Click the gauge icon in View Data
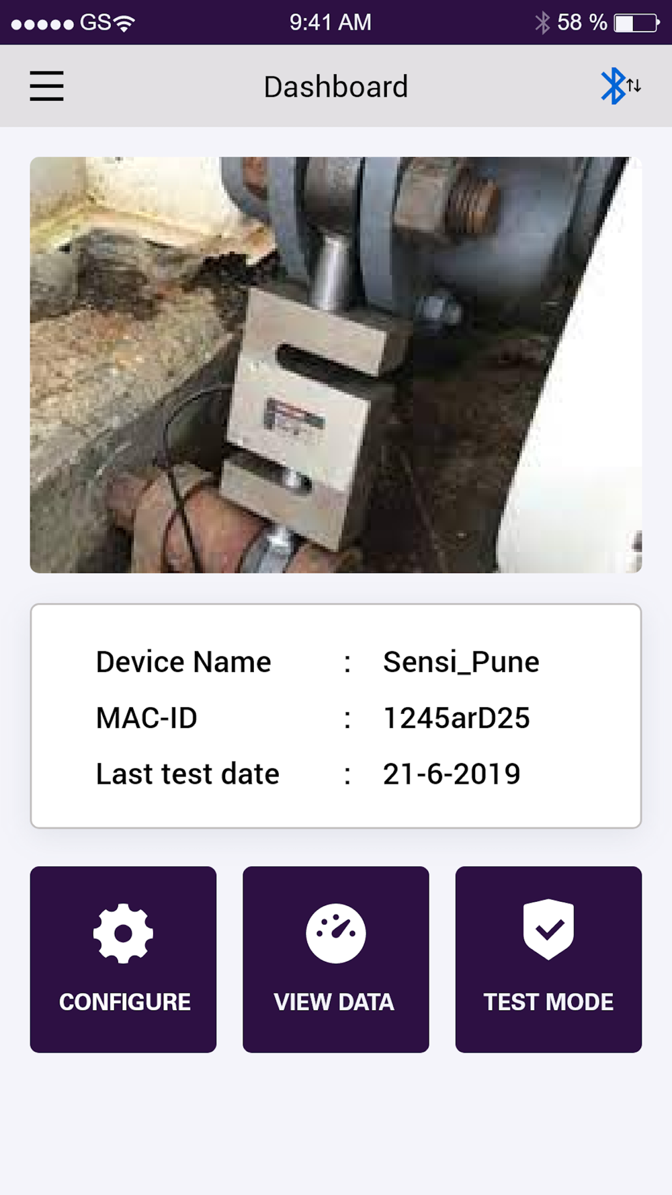The height and width of the screenshot is (1195, 672). [336, 934]
